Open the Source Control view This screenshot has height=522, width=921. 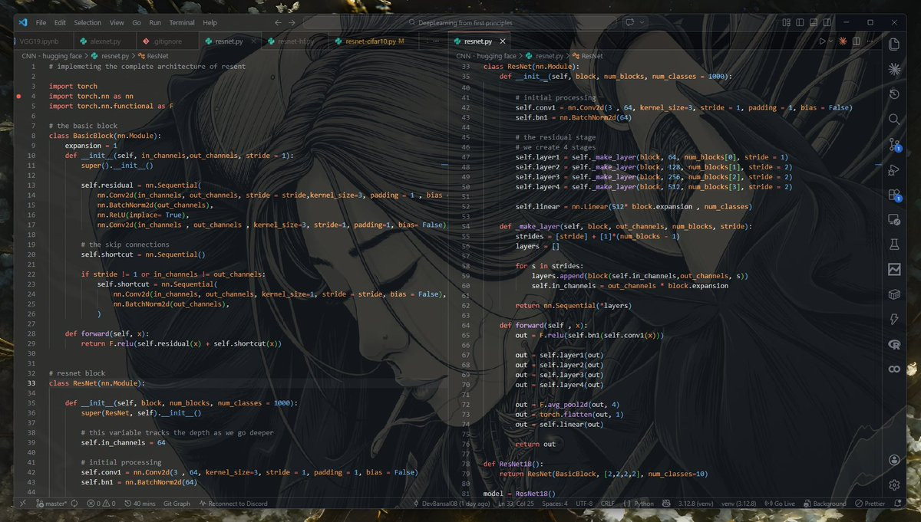tap(893, 145)
